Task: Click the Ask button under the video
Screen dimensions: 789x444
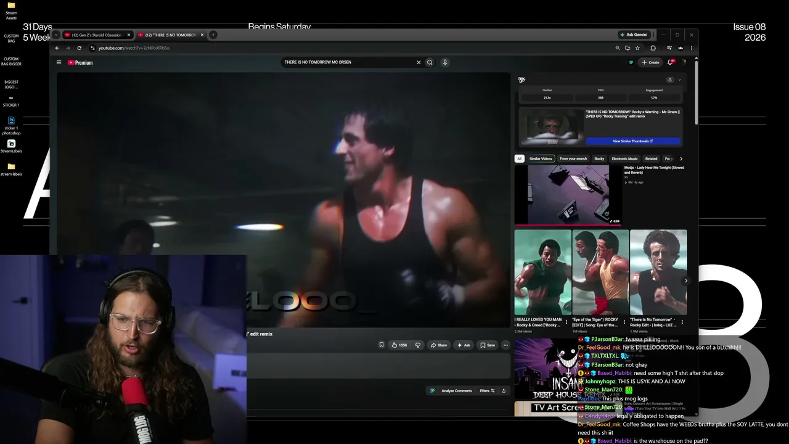Action: tap(464, 345)
